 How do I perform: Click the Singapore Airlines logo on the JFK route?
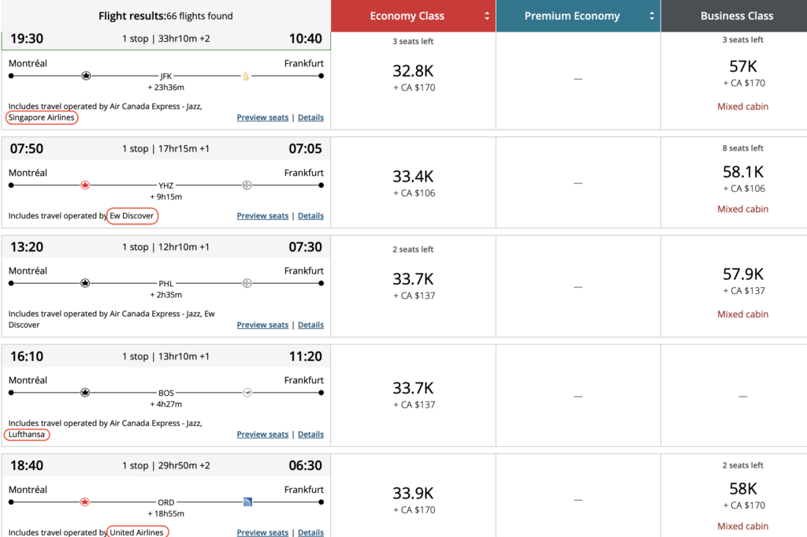[246, 76]
